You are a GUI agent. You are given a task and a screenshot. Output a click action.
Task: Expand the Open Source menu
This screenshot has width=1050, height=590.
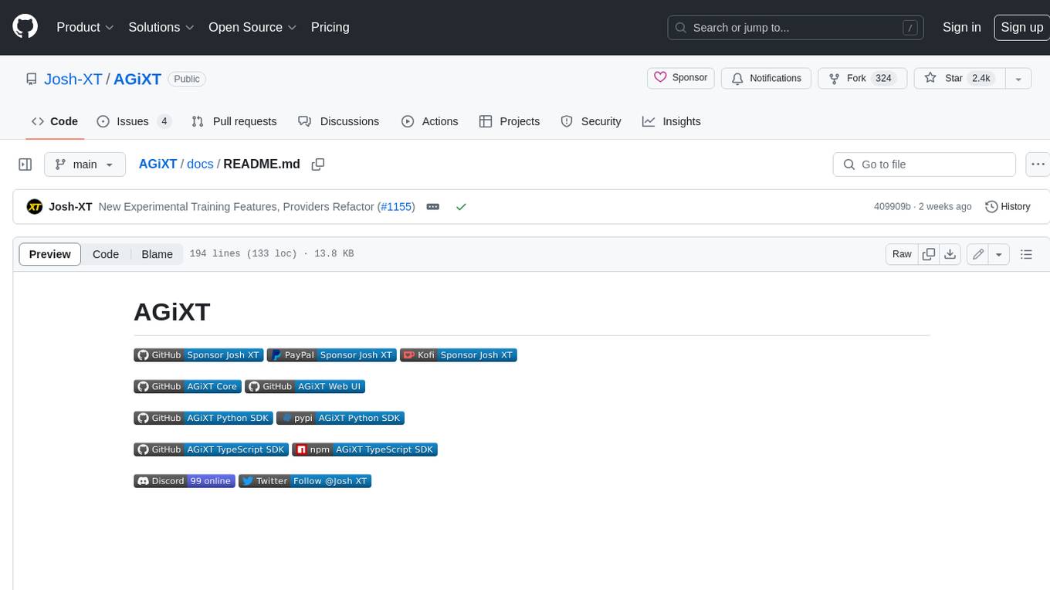coord(252,27)
